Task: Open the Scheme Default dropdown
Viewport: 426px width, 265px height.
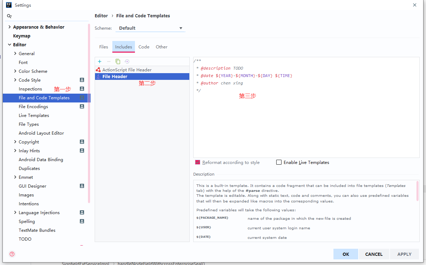Action: tap(150, 28)
